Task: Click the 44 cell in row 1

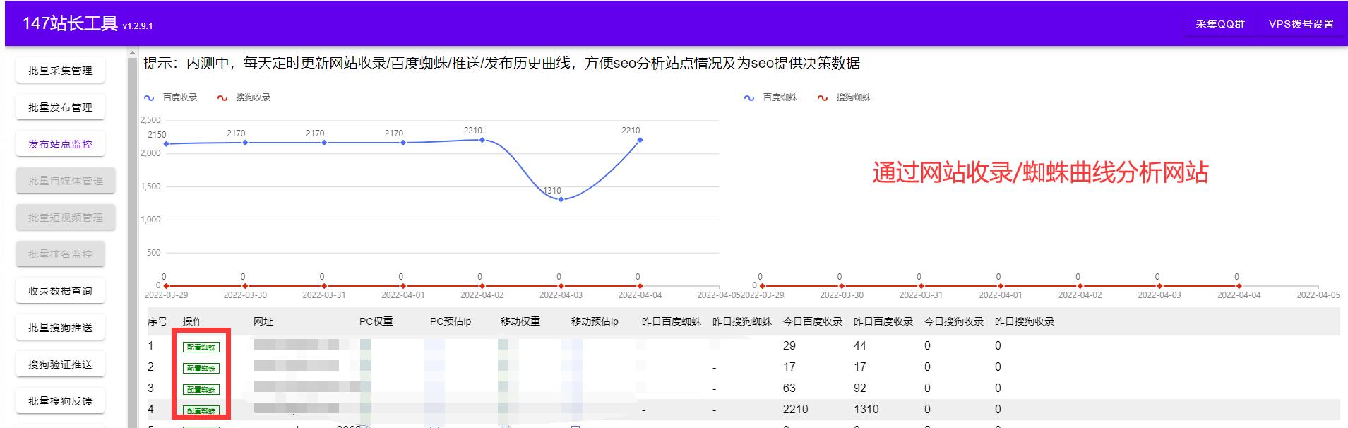Action: click(860, 346)
